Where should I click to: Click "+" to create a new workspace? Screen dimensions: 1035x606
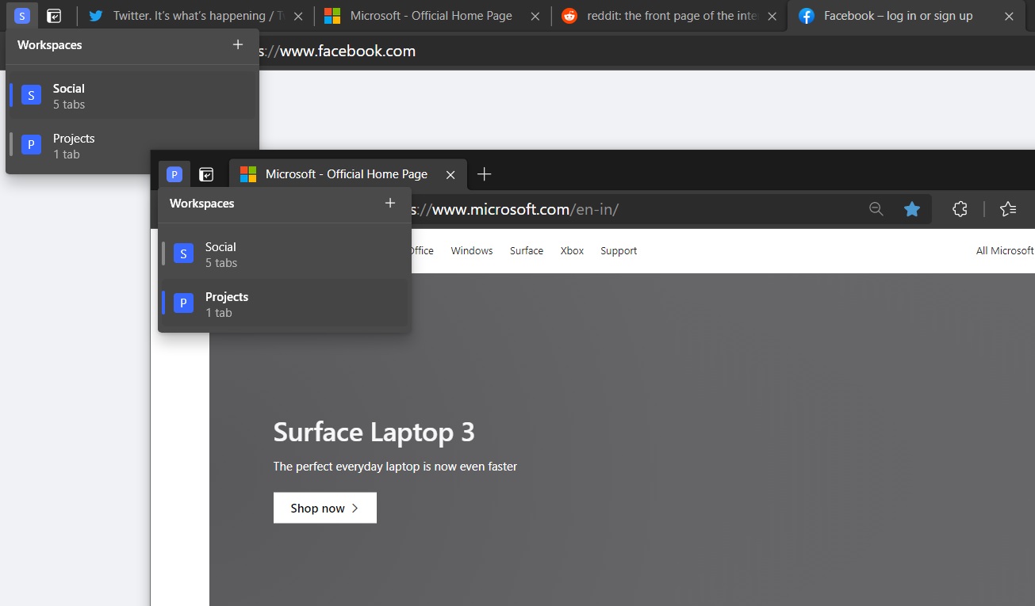point(389,204)
